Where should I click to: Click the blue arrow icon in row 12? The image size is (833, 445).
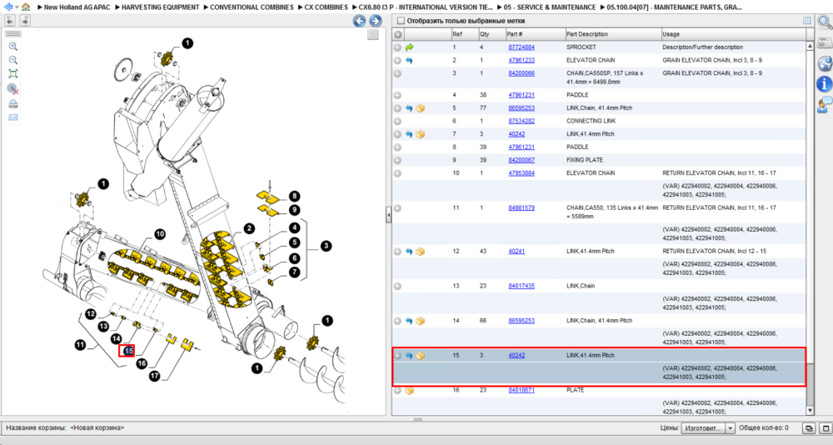click(x=409, y=252)
